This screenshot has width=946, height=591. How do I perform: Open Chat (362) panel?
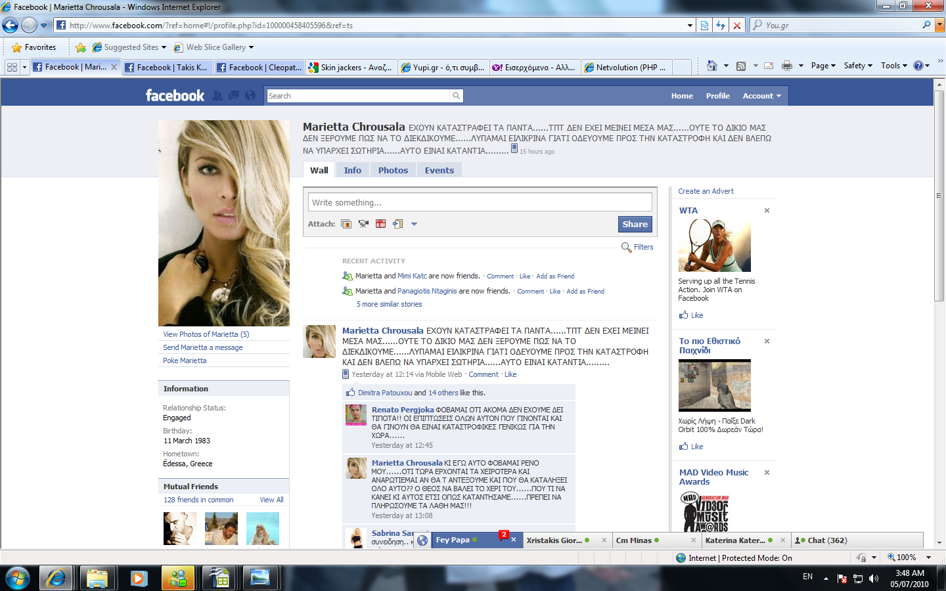click(x=857, y=540)
